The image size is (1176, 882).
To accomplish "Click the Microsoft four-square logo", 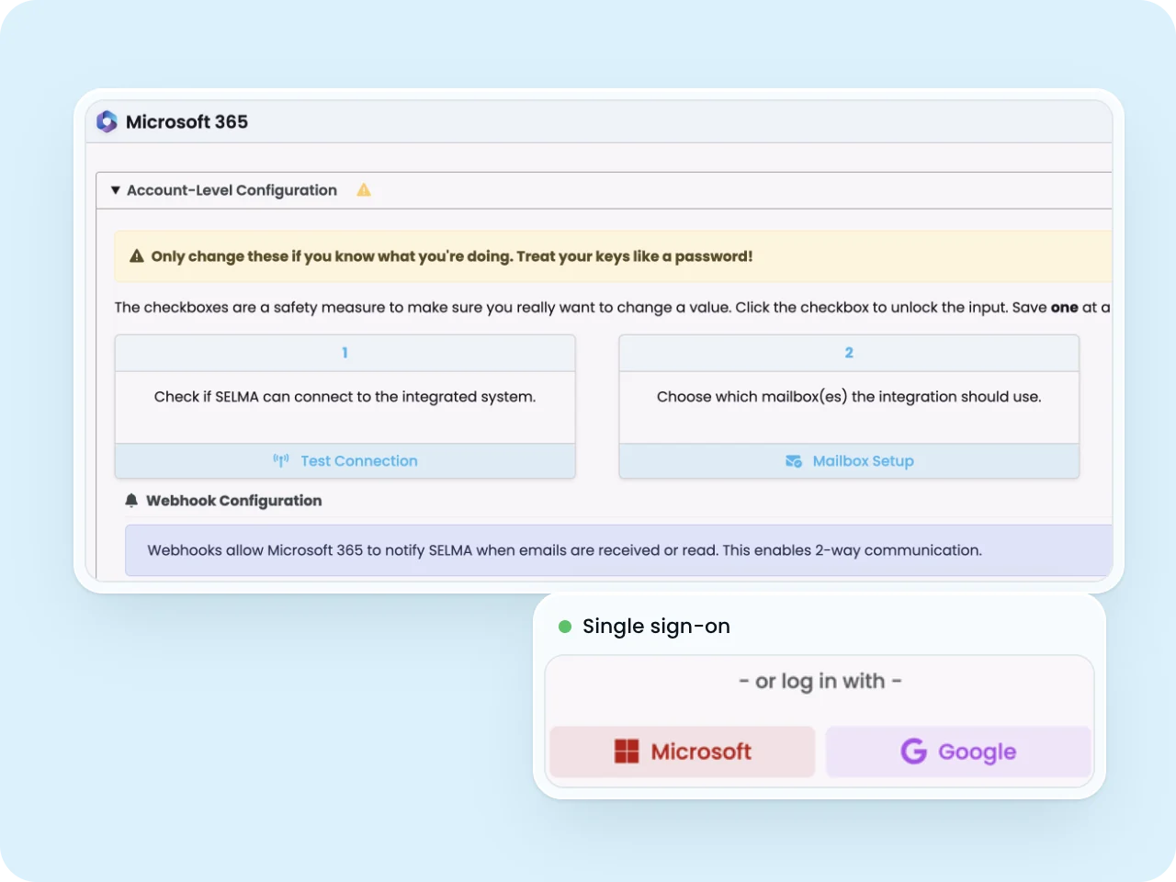I will coord(627,752).
